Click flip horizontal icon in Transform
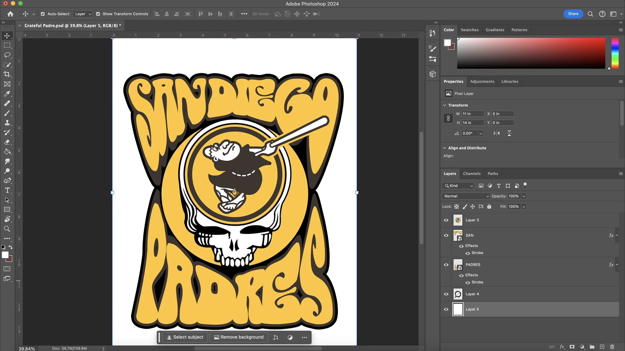The height and width of the screenshot is (351, 625). (x=496, y=133)
